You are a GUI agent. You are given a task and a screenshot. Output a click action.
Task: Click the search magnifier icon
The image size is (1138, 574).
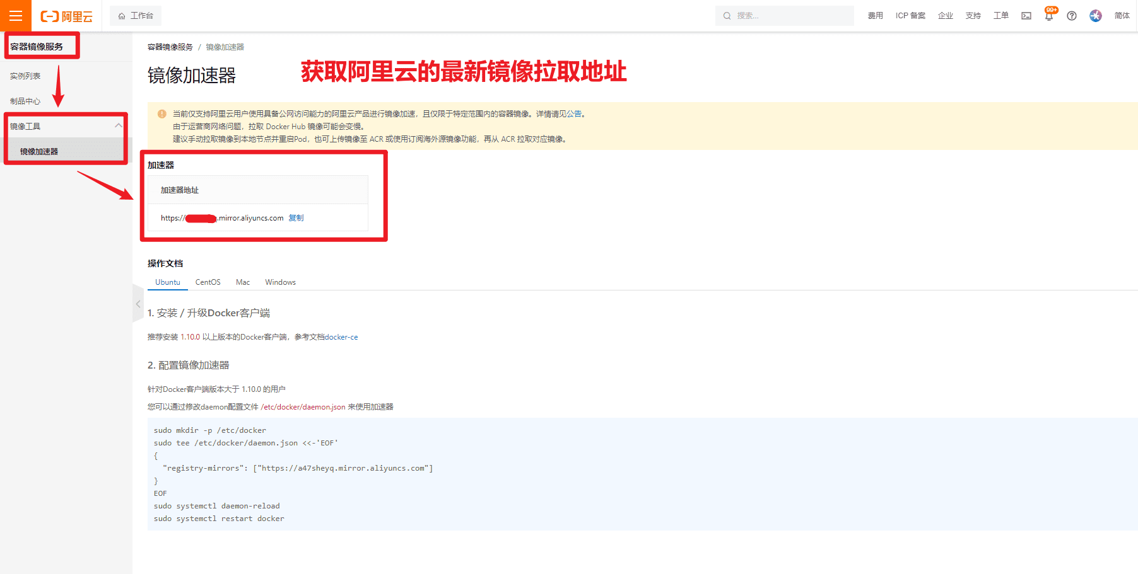(727, 16)
